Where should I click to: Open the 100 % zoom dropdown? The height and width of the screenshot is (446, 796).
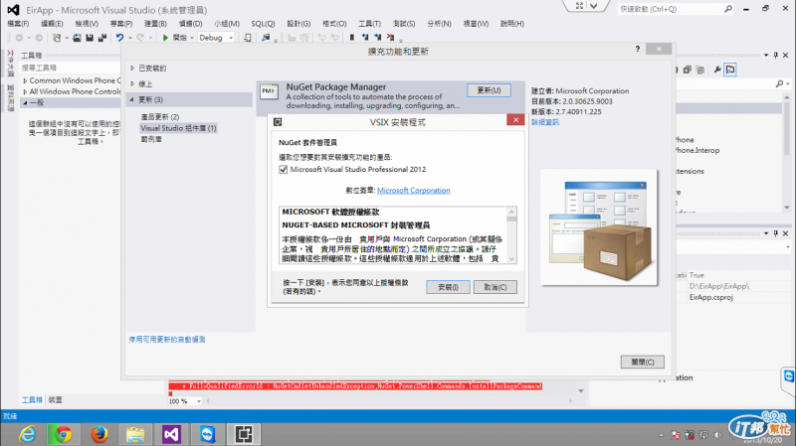199,401
